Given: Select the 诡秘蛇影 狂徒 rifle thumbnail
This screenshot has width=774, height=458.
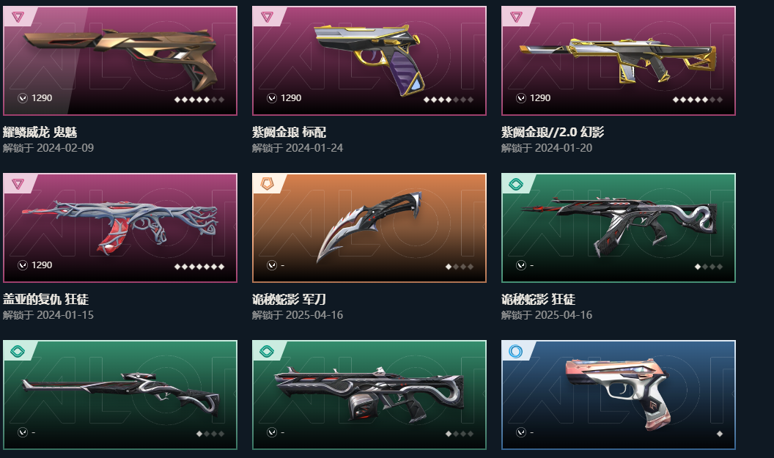Looking at the screenshot, I should coord(619,227).
